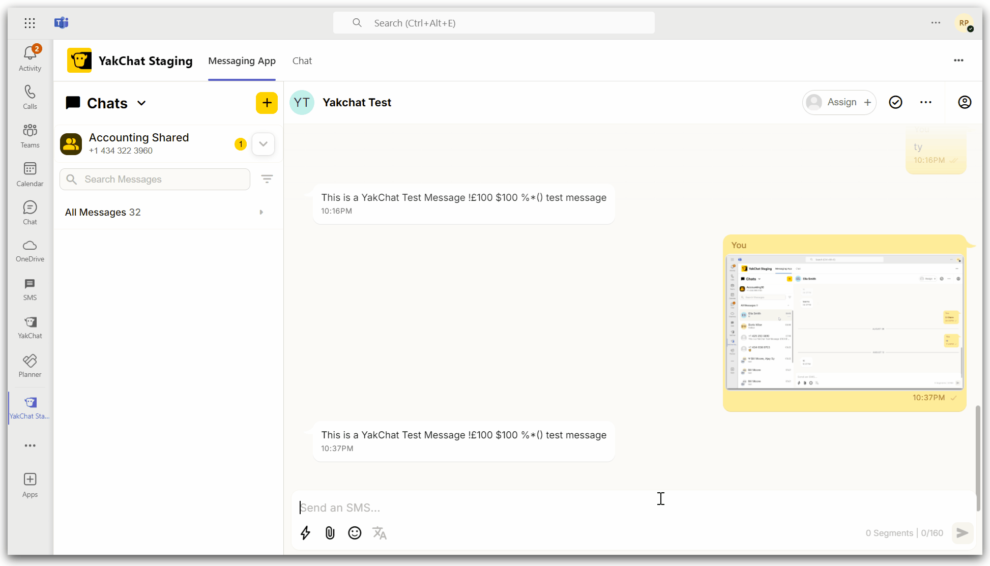Click the conversation vertical scrollbar
The width and height of the screenshot is (990, 566).
pos(978,458)
